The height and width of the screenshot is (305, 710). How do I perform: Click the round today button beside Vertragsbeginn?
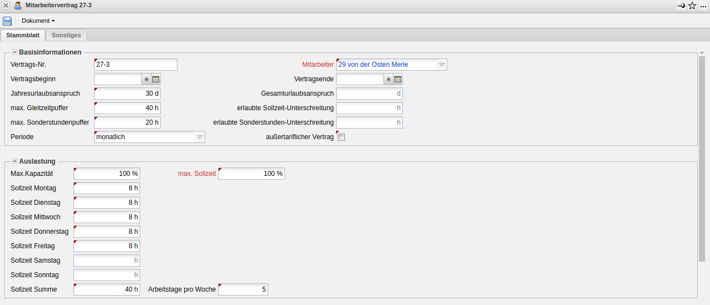[x=146, y=79]
